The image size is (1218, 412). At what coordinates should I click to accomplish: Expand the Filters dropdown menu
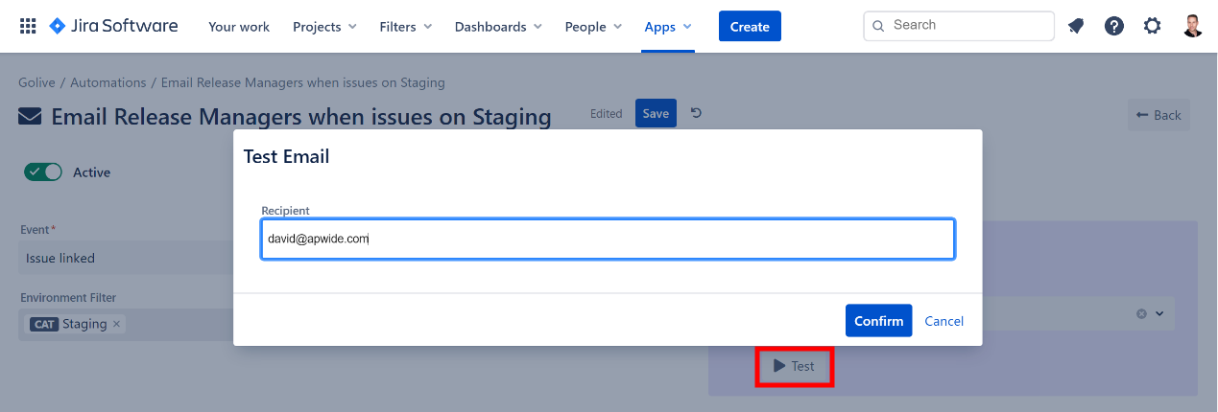click(405, 27)
